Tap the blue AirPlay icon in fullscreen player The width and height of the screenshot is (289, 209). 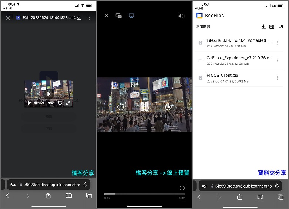pos(132,16)
